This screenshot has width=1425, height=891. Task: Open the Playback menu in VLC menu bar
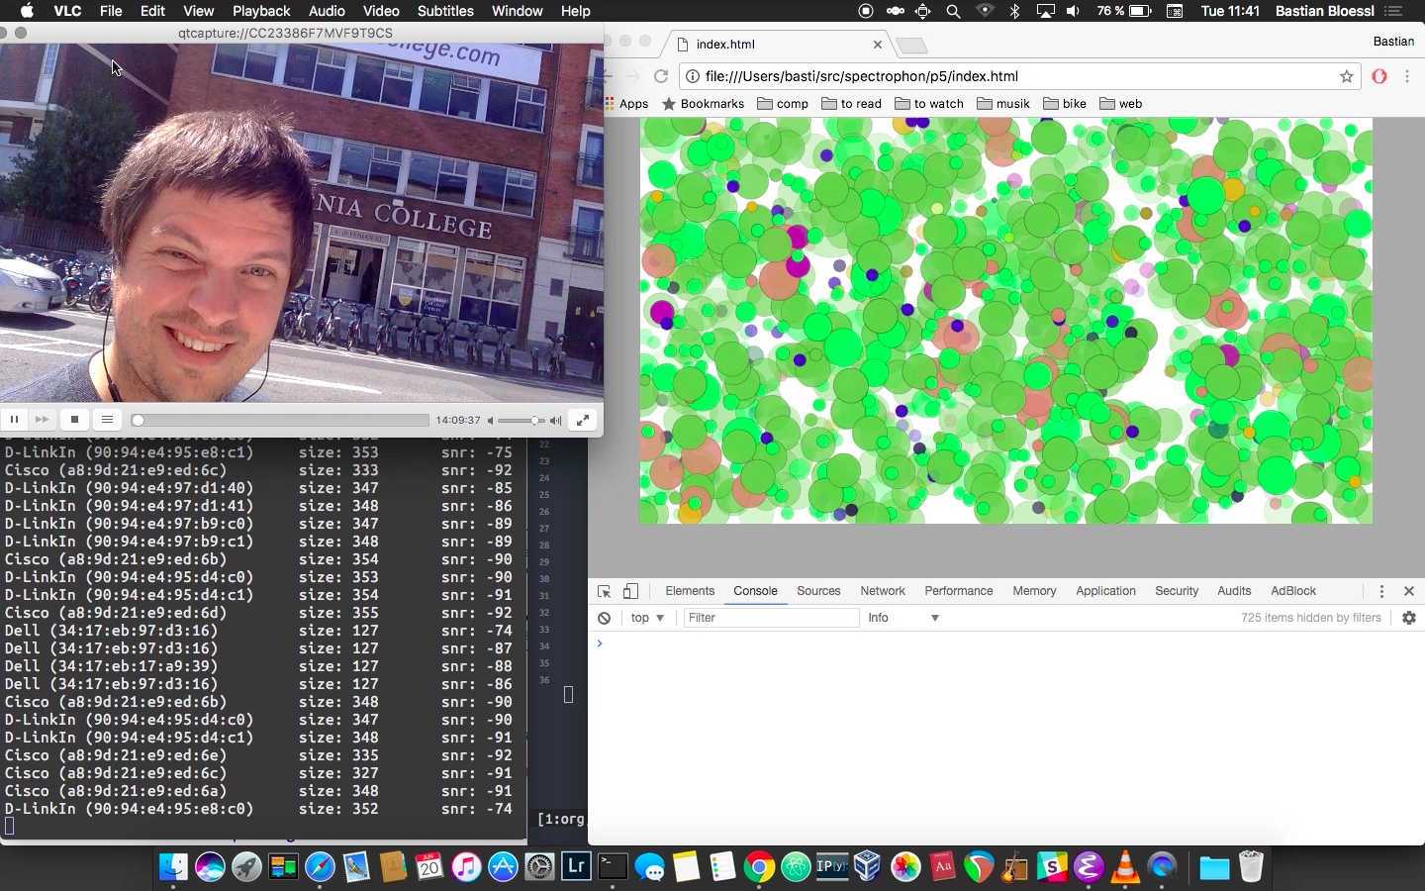pyautogui.click(x=261, y=11)
